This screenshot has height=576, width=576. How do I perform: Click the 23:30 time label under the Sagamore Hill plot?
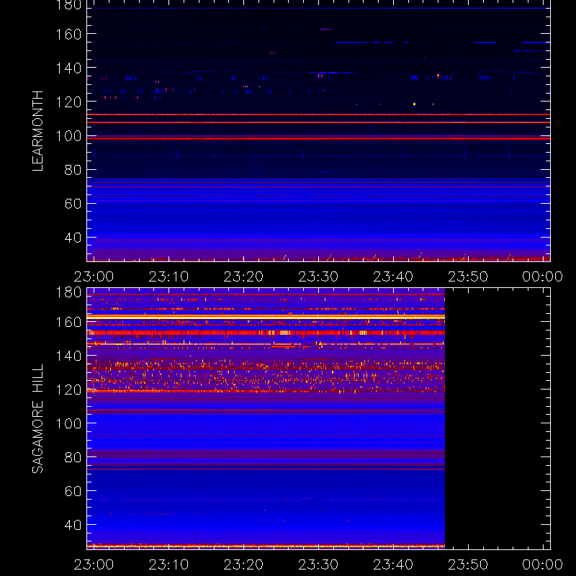318,564
